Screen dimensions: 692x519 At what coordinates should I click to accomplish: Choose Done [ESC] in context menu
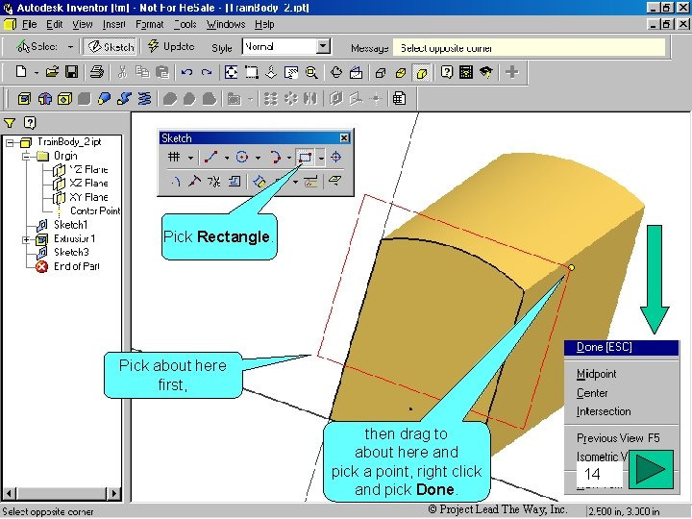[622, 347]
